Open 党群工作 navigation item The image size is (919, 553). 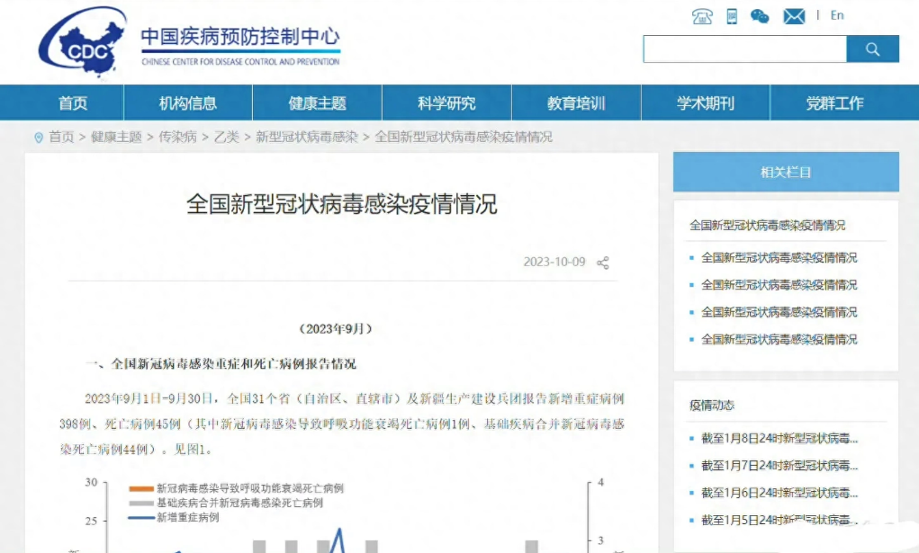[834, 103]
